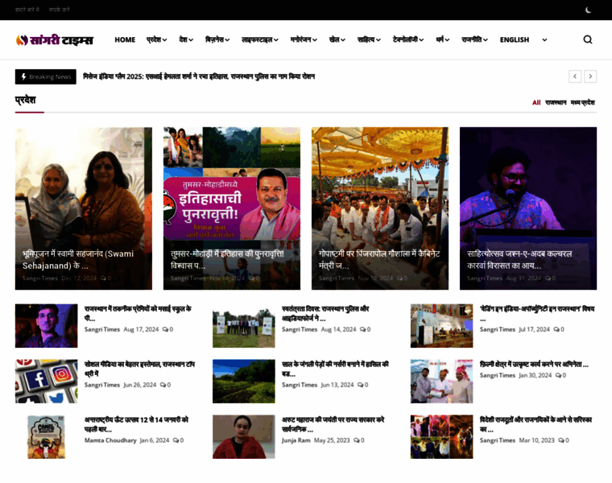Show the previous breaking news headline
The image size is (612, 483).
click(575, 76)
